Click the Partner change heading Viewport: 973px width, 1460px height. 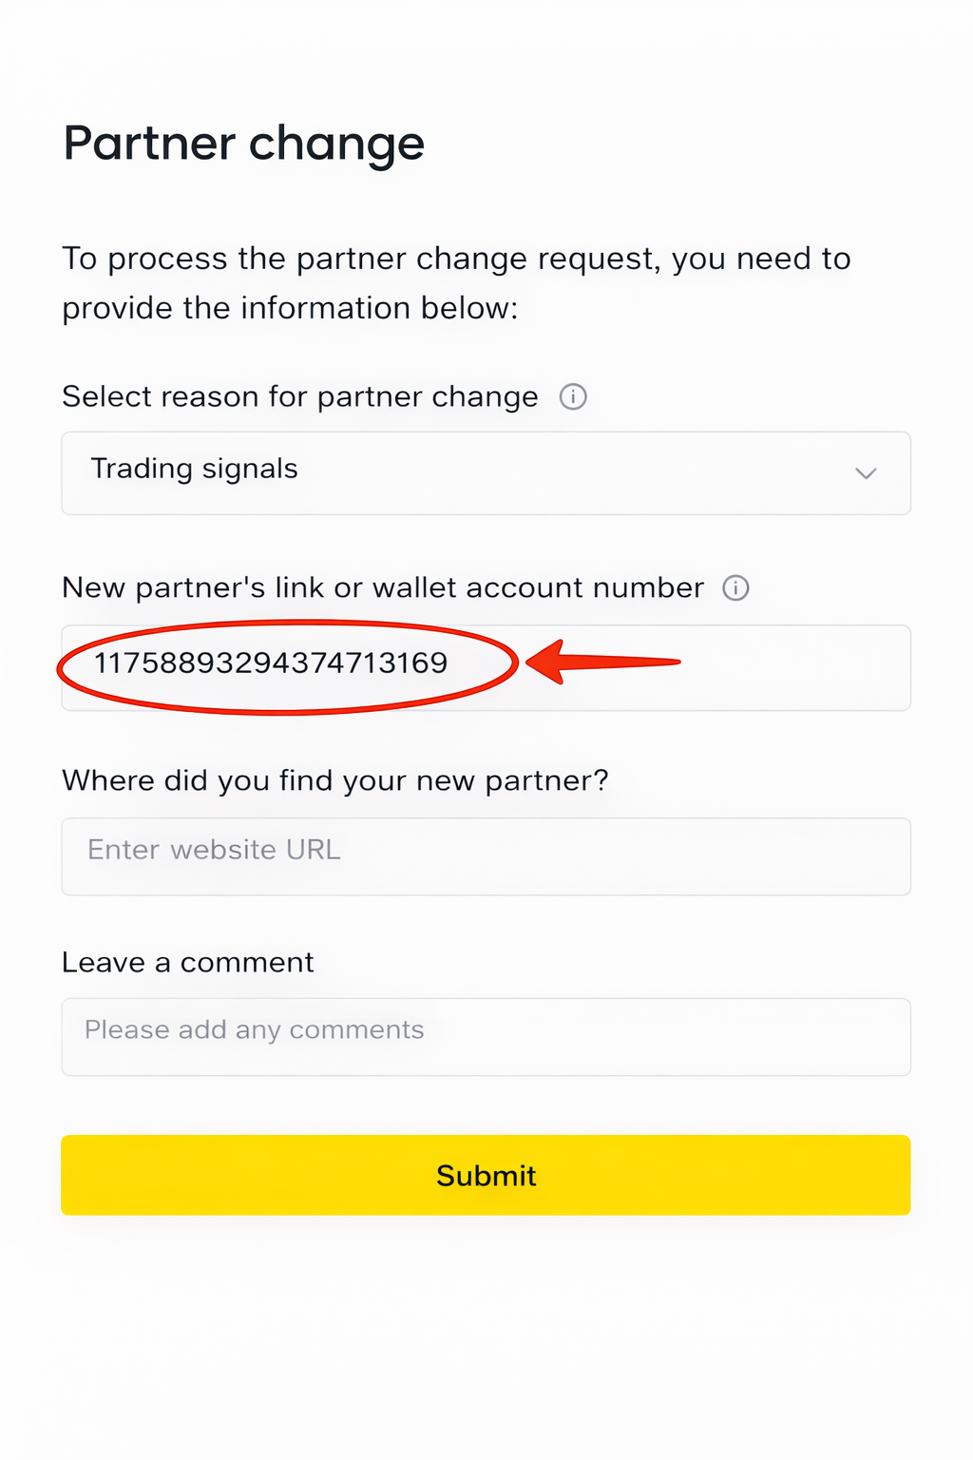(243, 144)
